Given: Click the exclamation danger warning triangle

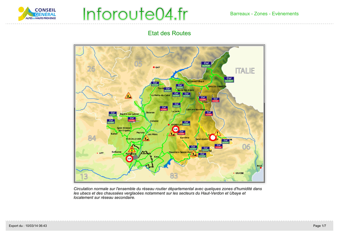Looking at the screenshot, I should 217,133.
